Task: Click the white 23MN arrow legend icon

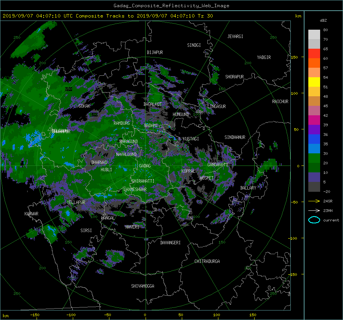Action: [x=314, y=210]
